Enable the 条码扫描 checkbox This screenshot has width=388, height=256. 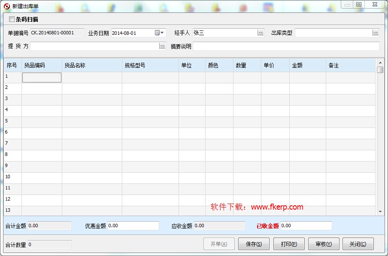(x=12, y=19)
